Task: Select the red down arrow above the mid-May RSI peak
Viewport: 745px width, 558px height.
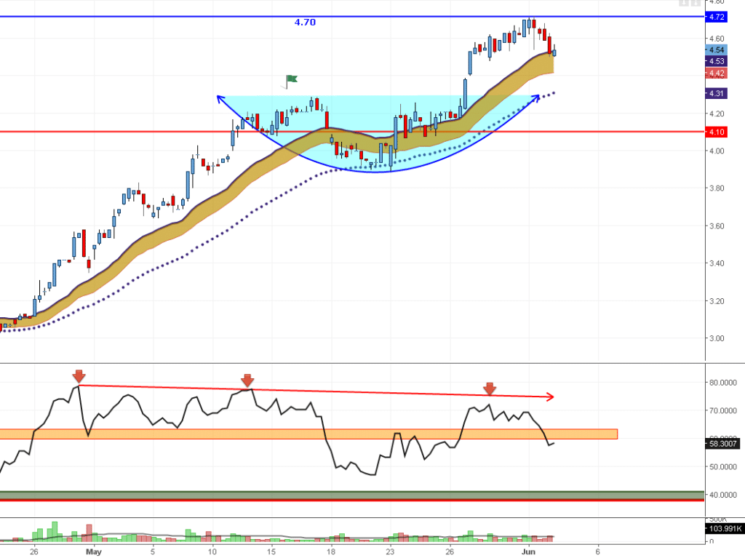Action: pos(247,380)
